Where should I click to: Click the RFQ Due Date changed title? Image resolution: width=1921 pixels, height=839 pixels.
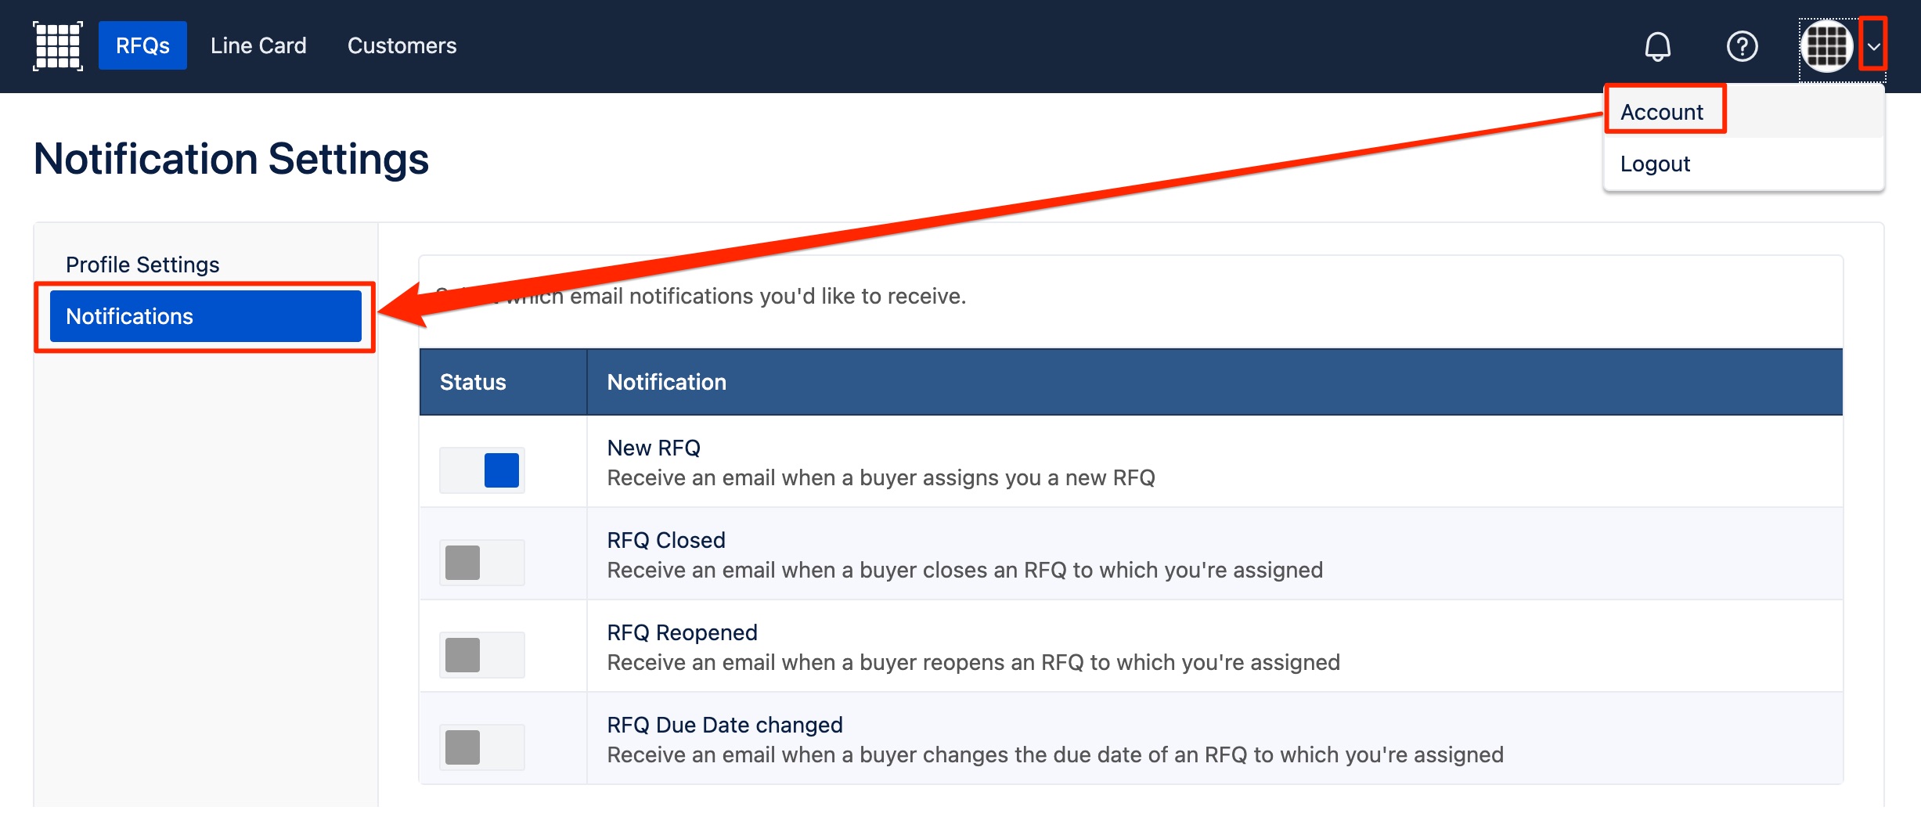[x=725, y=725]
